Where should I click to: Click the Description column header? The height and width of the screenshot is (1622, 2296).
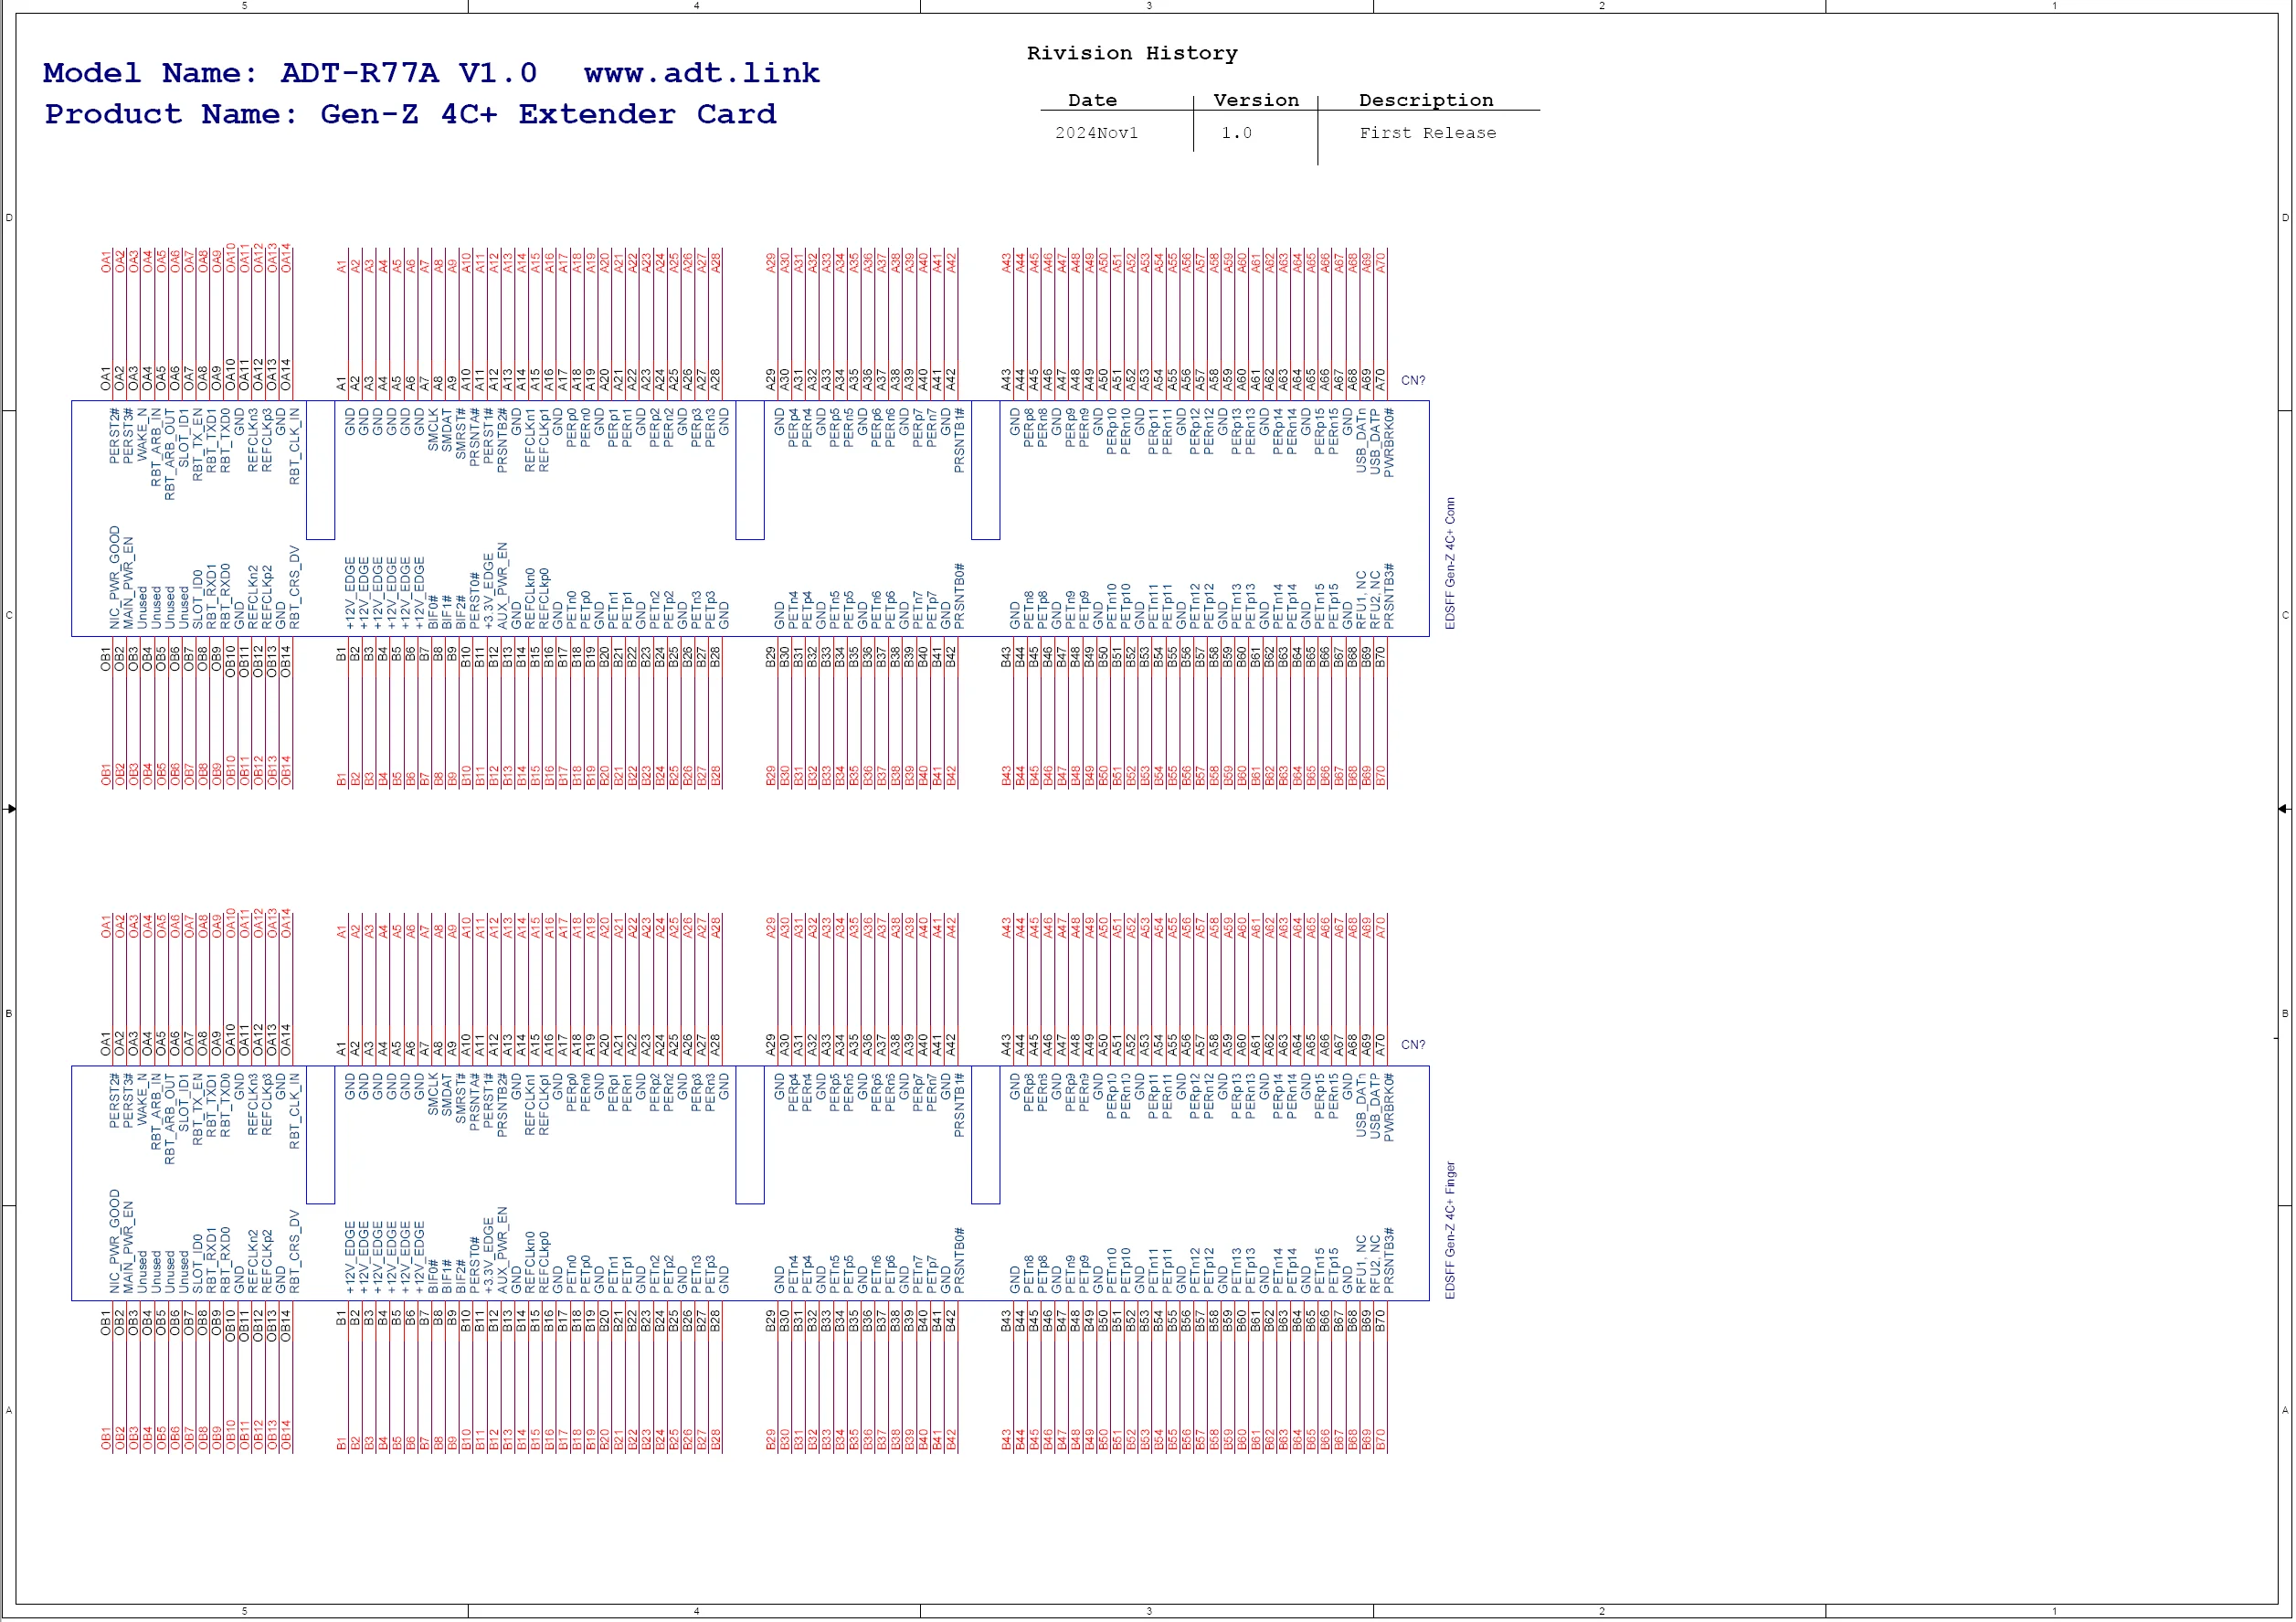(x=1426, y=100)
